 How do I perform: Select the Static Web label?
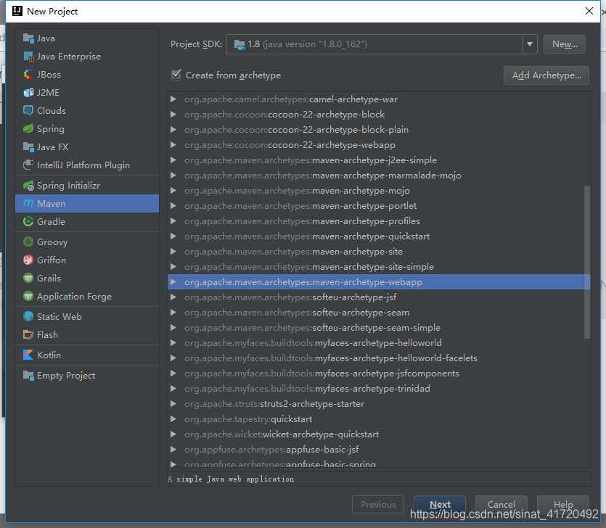pyautogui.click(x=59, y=317)
